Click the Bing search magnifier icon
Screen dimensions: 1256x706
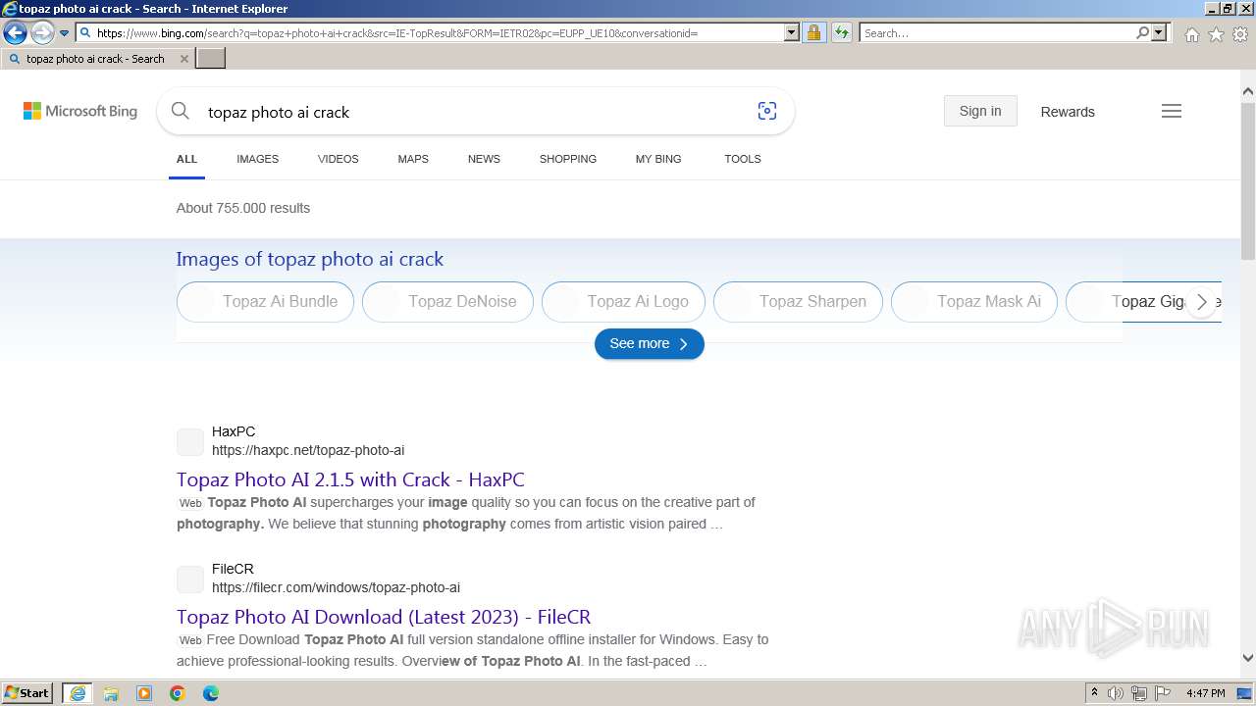coord(181,112)
